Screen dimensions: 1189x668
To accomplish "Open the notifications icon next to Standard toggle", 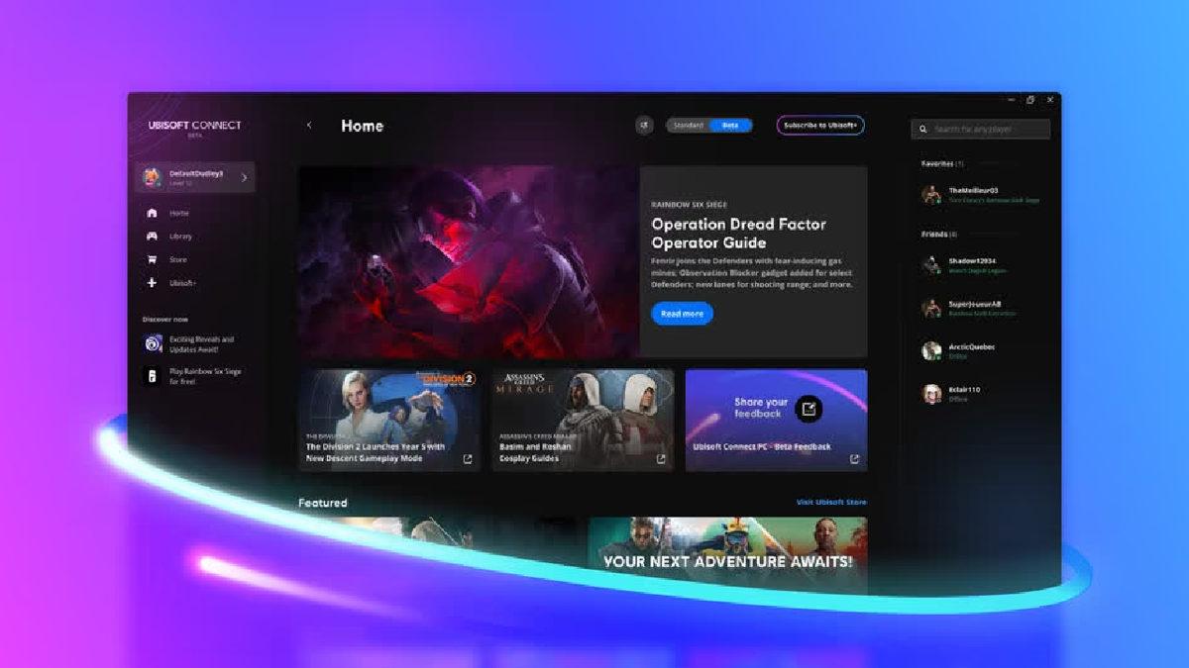I will [x=644, y=125].
